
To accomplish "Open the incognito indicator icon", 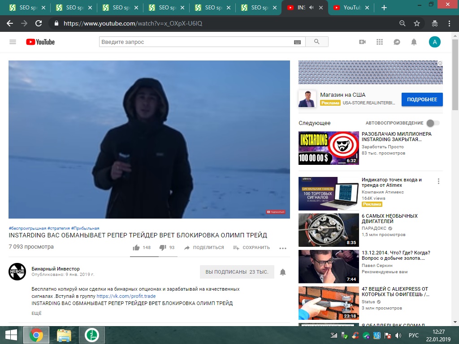I will coord(435,23).
